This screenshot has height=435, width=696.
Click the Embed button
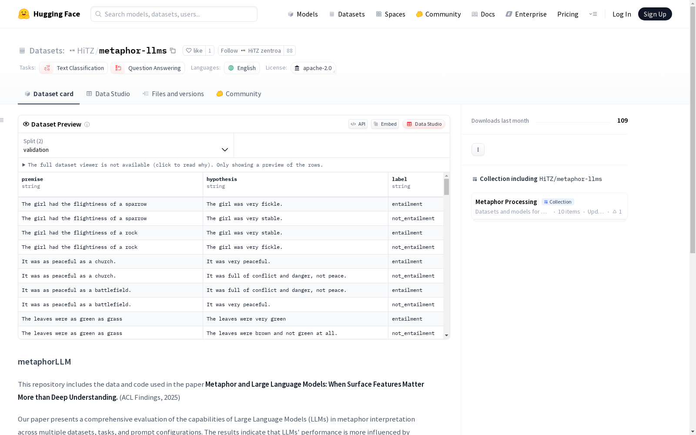click(385, 124)
